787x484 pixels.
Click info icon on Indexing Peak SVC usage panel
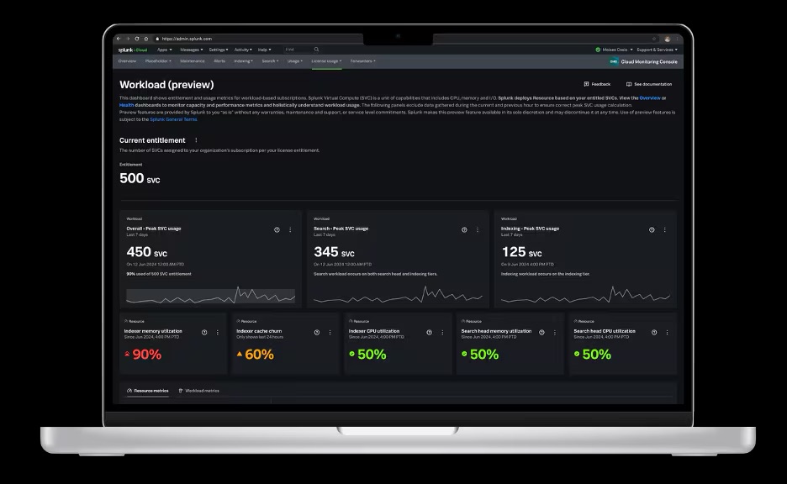650,231
